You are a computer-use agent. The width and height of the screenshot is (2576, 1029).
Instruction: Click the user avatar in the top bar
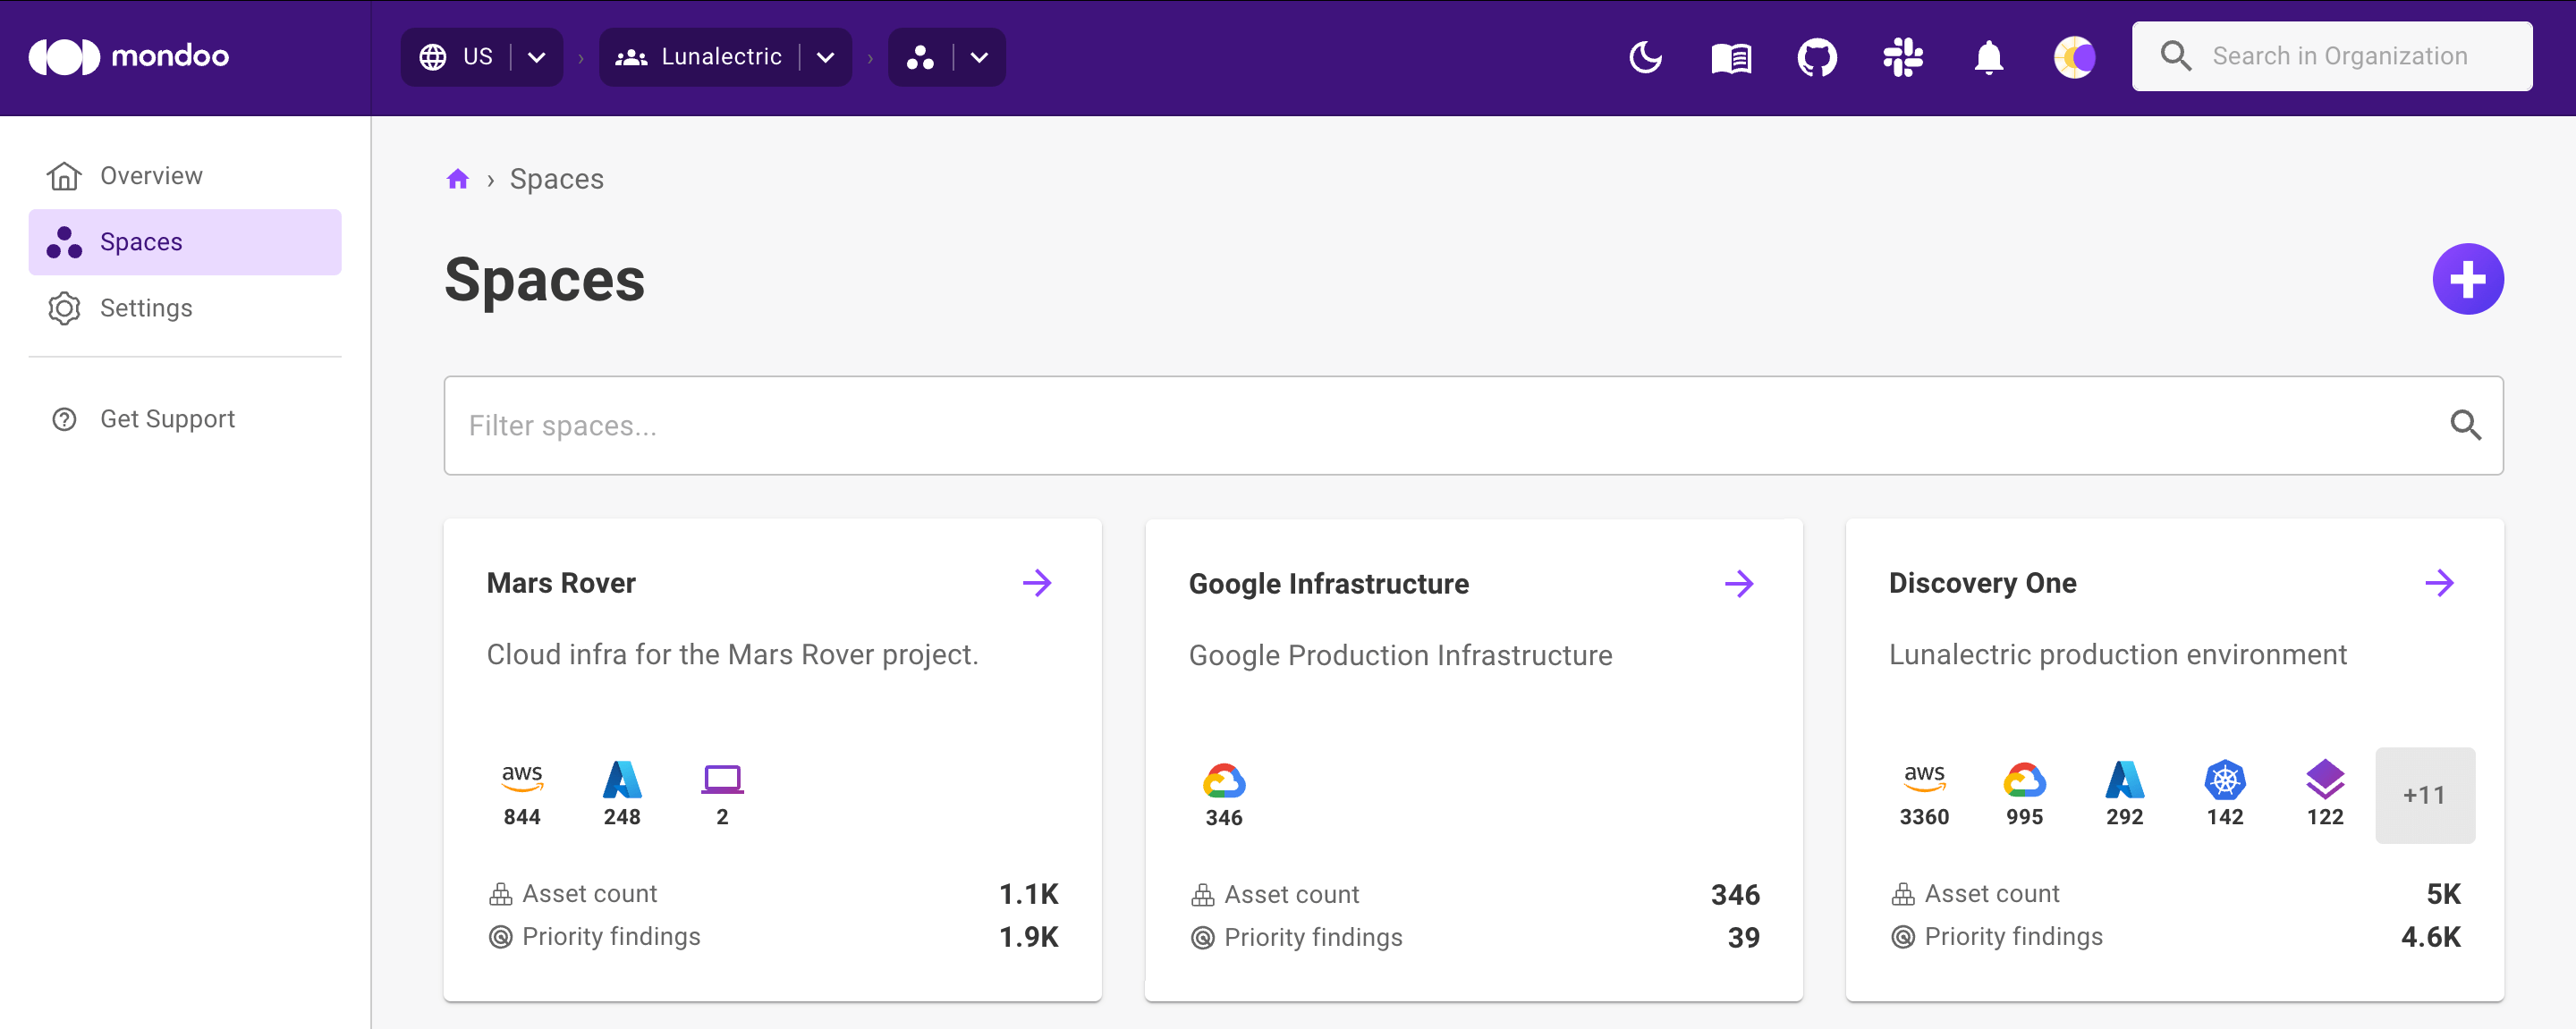[x=2073, y=57]
